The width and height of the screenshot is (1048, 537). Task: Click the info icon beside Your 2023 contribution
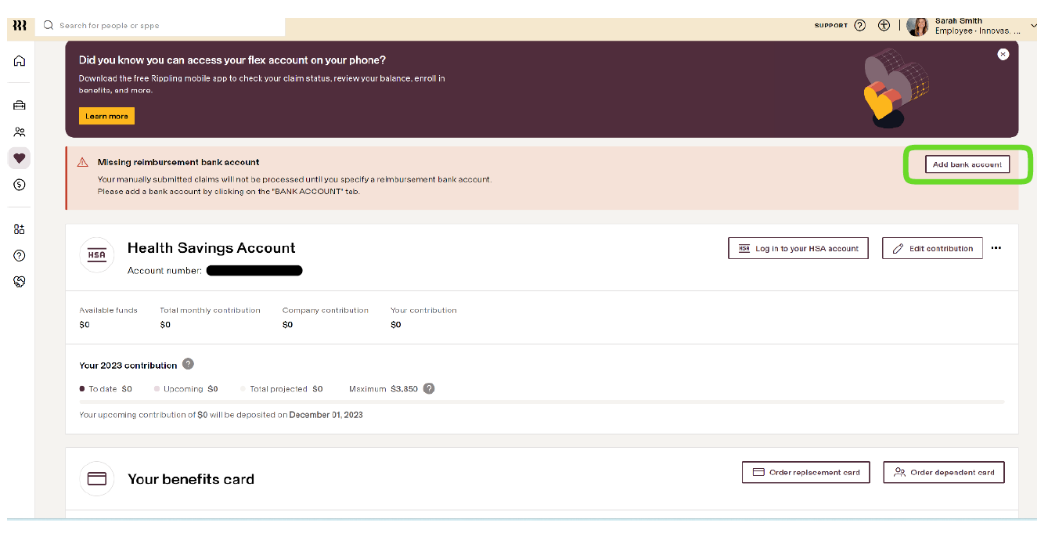(188, 364)
